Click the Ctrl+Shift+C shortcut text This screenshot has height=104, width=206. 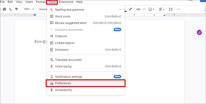click(x=113, y=16)
